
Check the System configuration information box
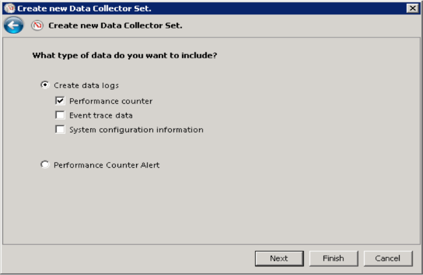point(60,130)
